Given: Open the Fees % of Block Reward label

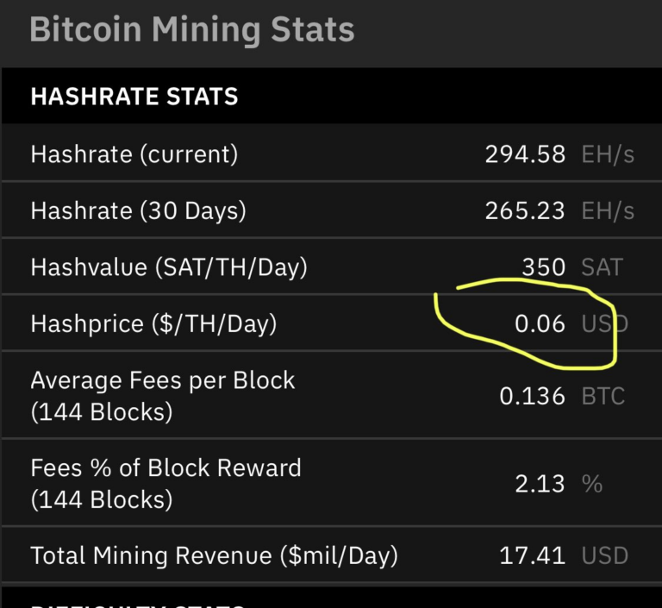Looking at the screenshot, I should (165, 467).
